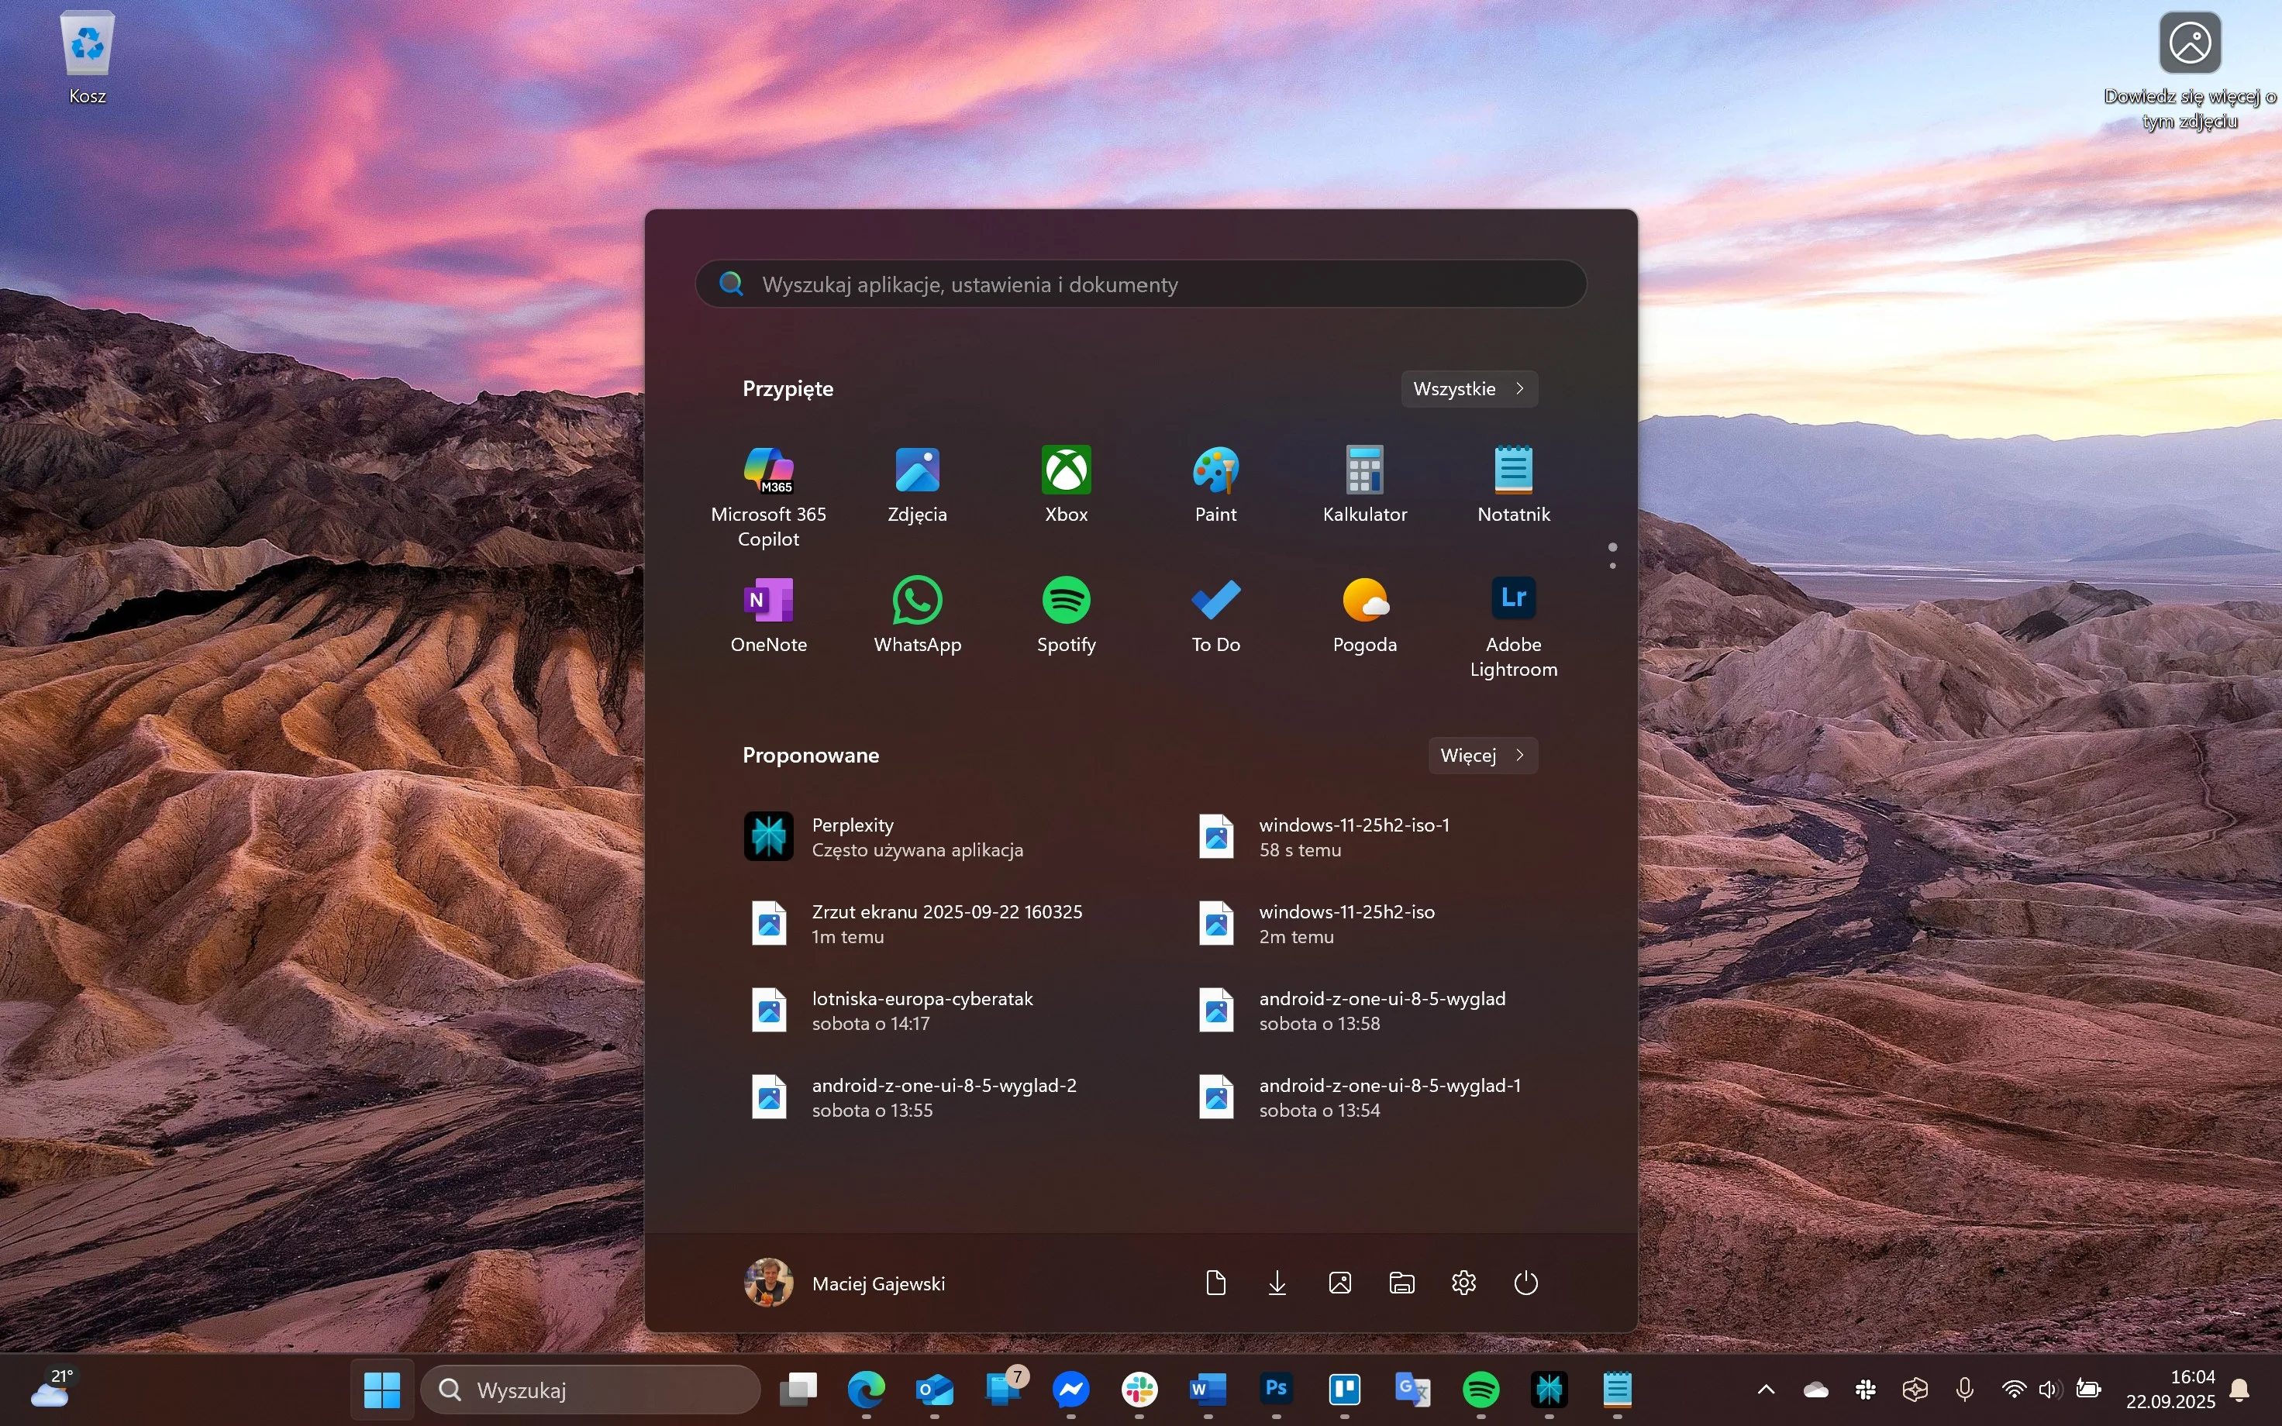Open Downloads folder from Start menu footer

(1277, 1283)
